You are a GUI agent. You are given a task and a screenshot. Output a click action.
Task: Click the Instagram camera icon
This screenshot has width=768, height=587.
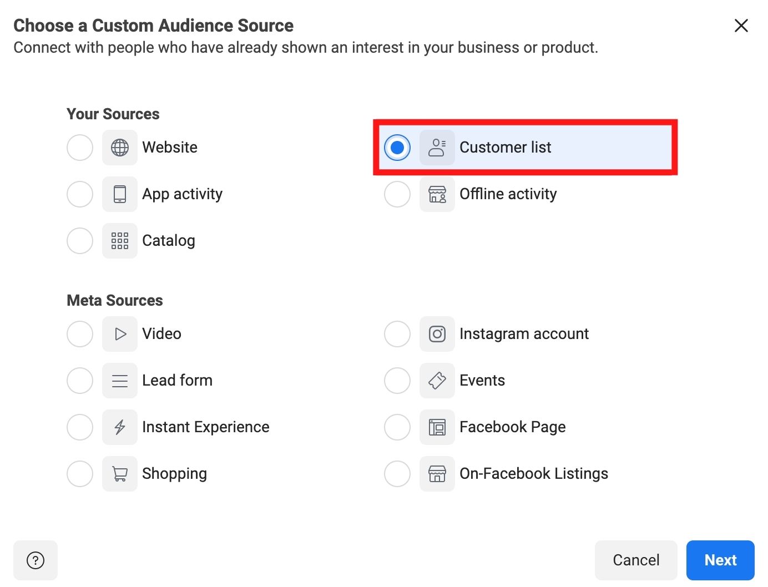(437, 334)
